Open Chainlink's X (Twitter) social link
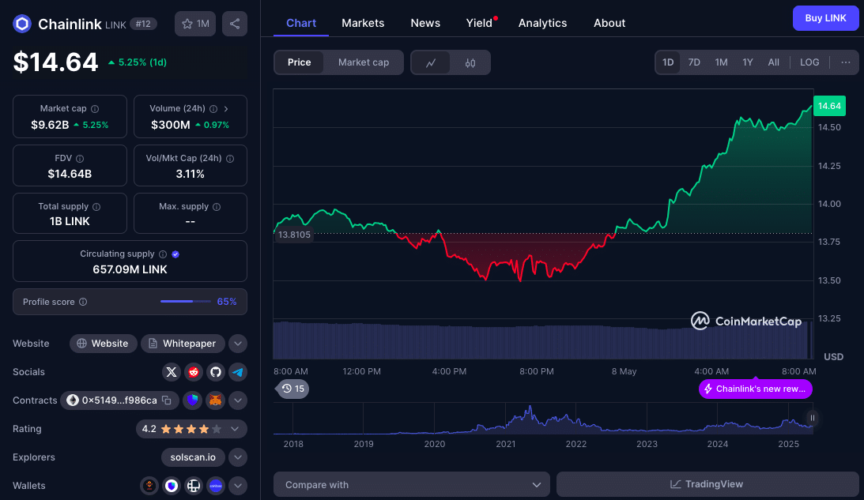Image resolution: width=864 pixels, height=500 pixels. [x=171, y=372]
